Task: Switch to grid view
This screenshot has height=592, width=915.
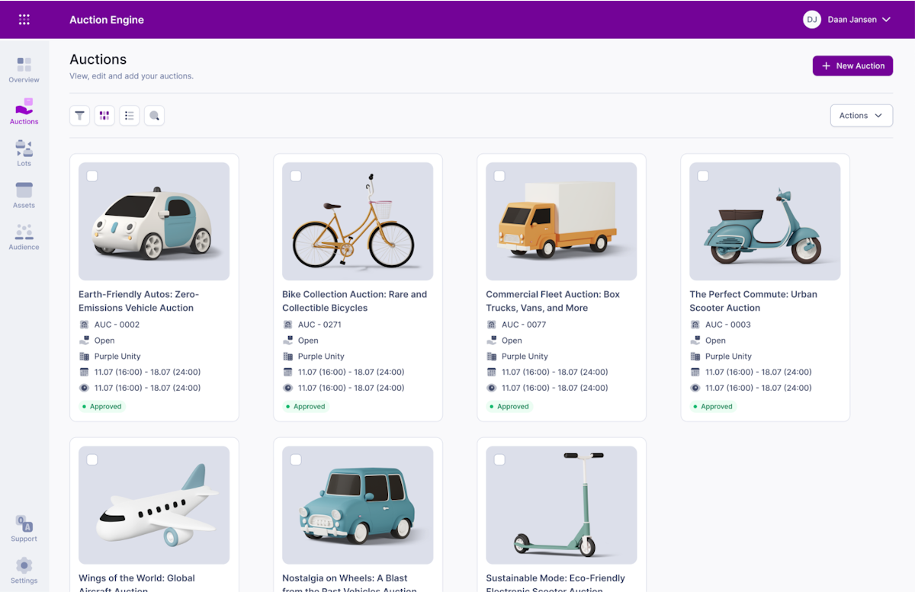Action: pyautogui.click(x=104, y=115)
